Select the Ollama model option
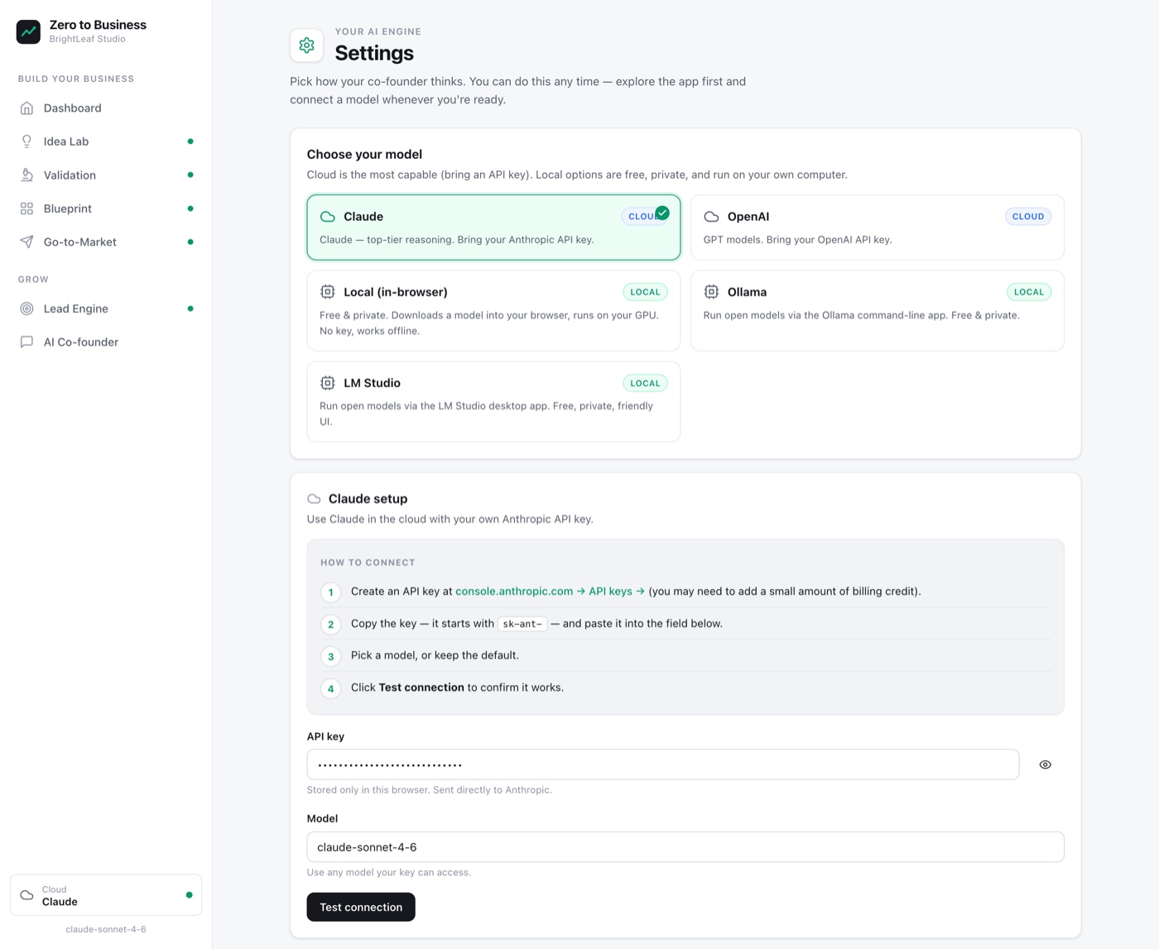 coord(877,310)
